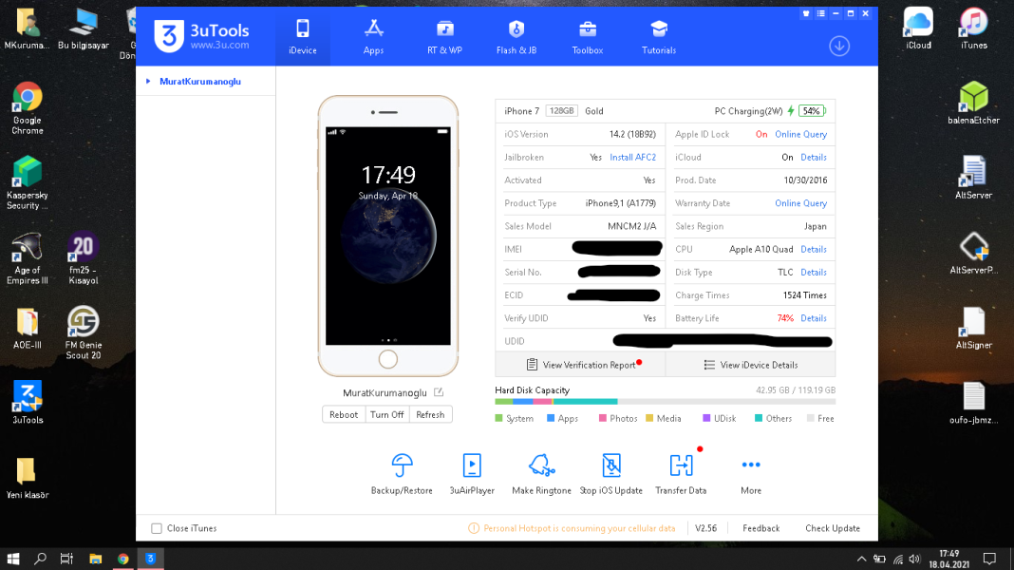Image resolution: width=1014 pixels, height=570 pixels.
Task: Click the iPhone lock screen preview
Action: click(x=388, y=236)
